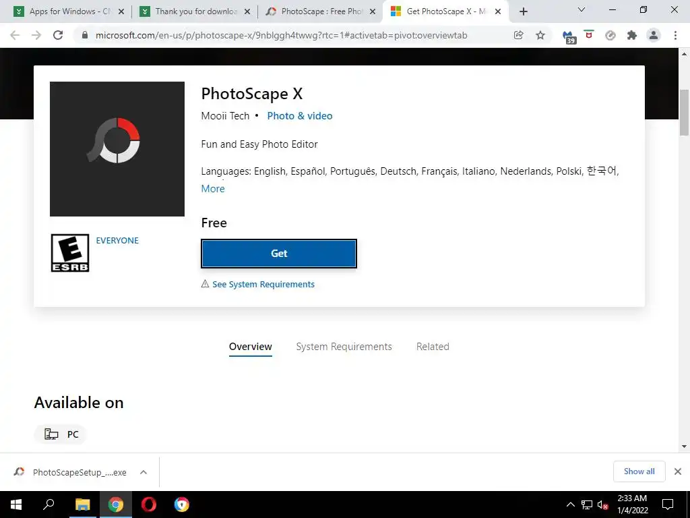Click the scrollbar down arrow
The width and height of the screenshot is (690, 518).
pos(685,447)
